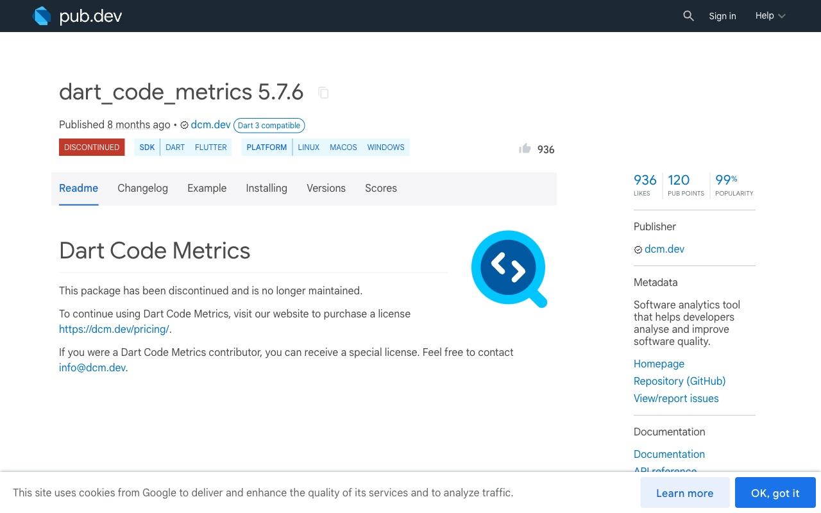Filter by the WINDOWS platform tag
The image size is (821, 513).
pyautogui.click(x=385, y=147)
